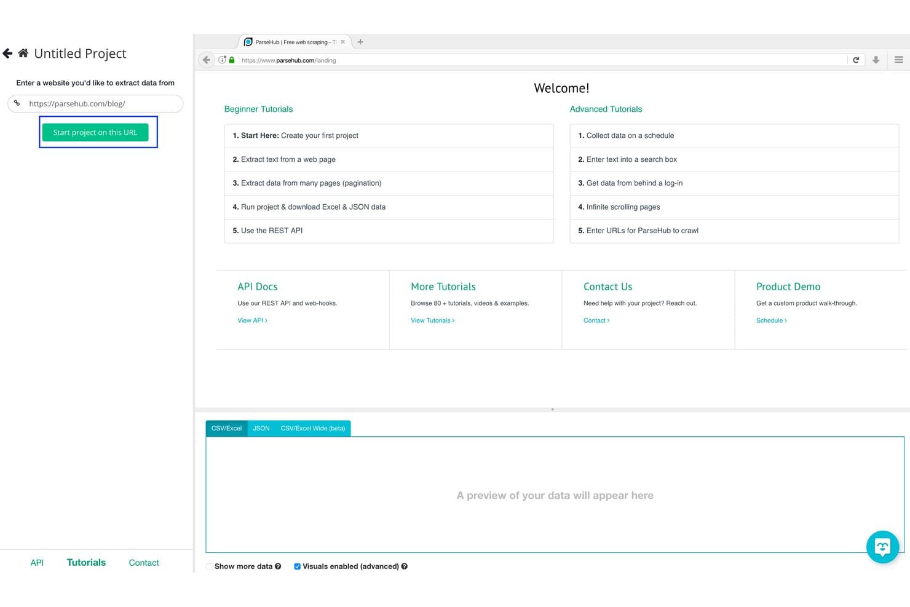Click the pane divider handle above preview
The width and height of the screenshot is (910, 607).
[x=552, y=410]
